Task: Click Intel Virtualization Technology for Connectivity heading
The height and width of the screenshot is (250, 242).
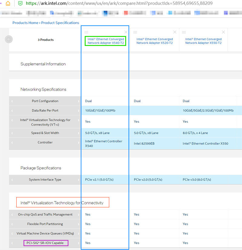Action: coord(62,203)
